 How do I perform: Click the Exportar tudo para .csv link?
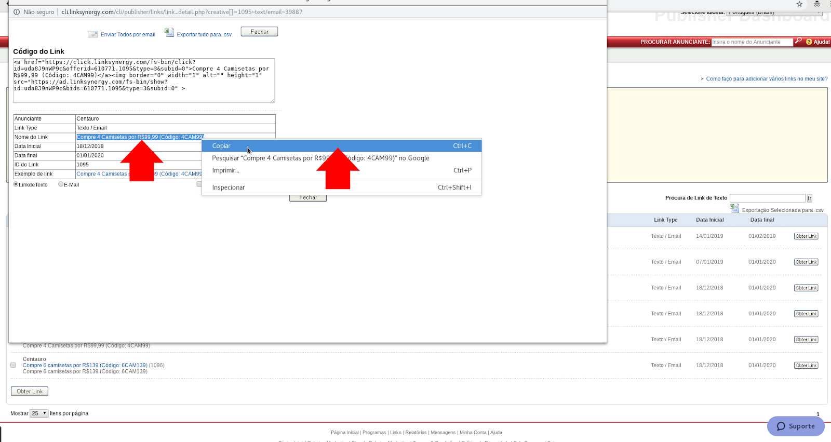[x=204, y=35]
